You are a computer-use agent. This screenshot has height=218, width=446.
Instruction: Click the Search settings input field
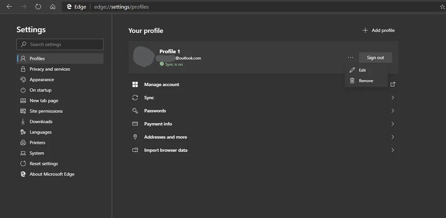click(60, 44)
